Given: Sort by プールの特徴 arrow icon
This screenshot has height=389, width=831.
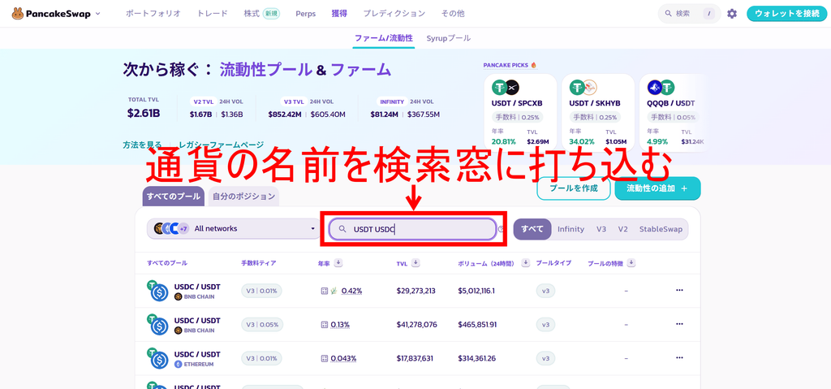Looking at the screenshot, I should coord(631,262).
